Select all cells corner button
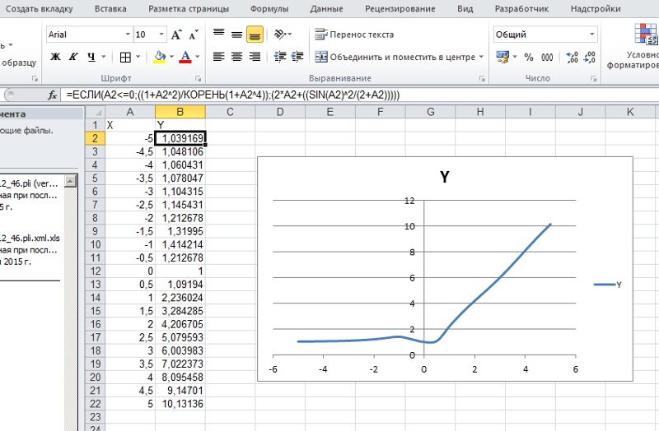Screen dimensions: 659x431 (x=96, y=112)
